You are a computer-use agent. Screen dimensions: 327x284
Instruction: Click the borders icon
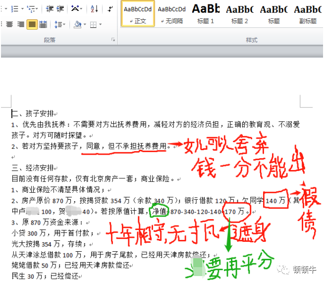click(x=94, y=25)
